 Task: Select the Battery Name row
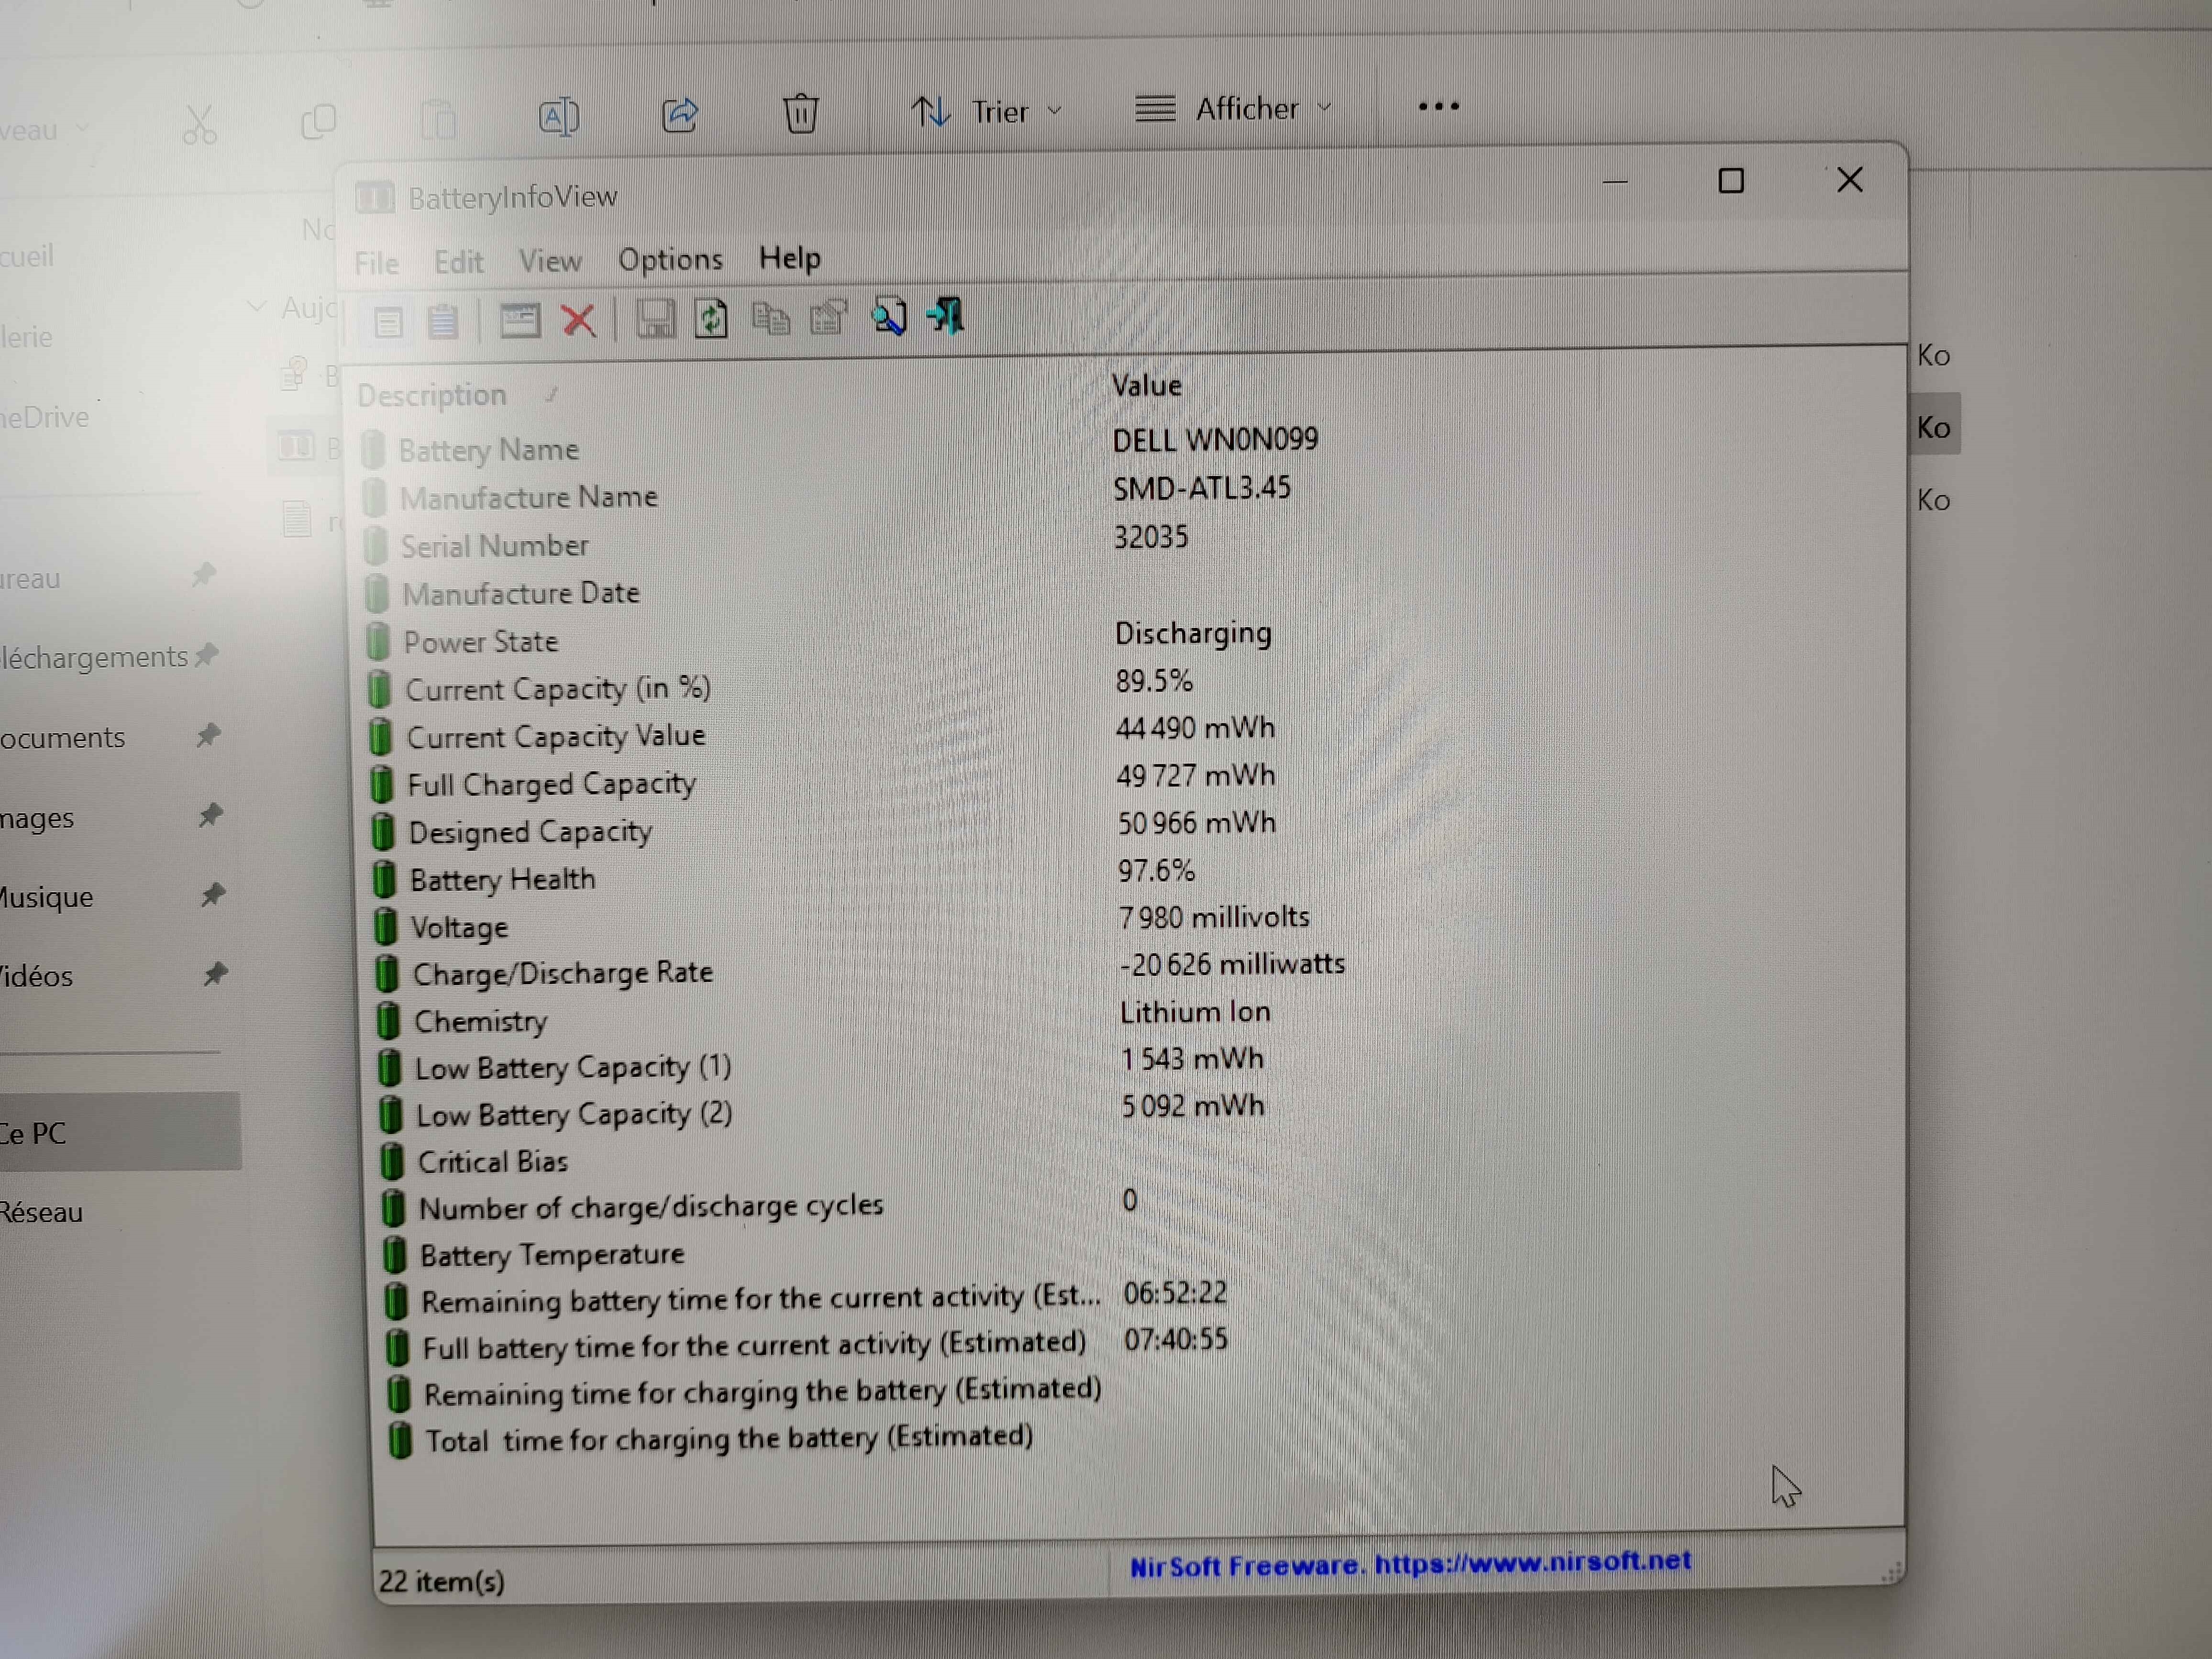840,446
